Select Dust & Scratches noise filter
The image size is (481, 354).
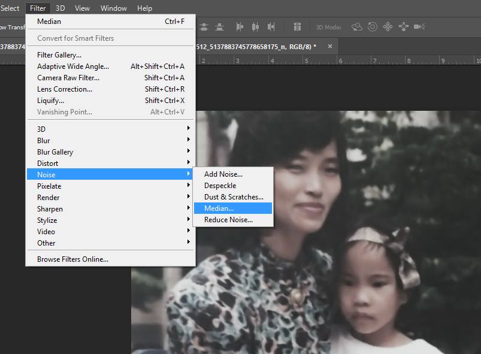pyautogui.click(x=234, y=196)
